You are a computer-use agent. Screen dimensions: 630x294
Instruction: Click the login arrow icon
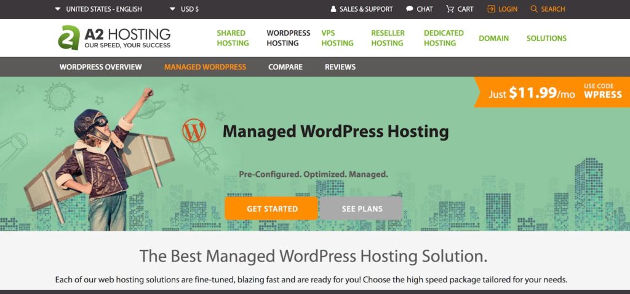pyautogui.click(x=491, y=9)
